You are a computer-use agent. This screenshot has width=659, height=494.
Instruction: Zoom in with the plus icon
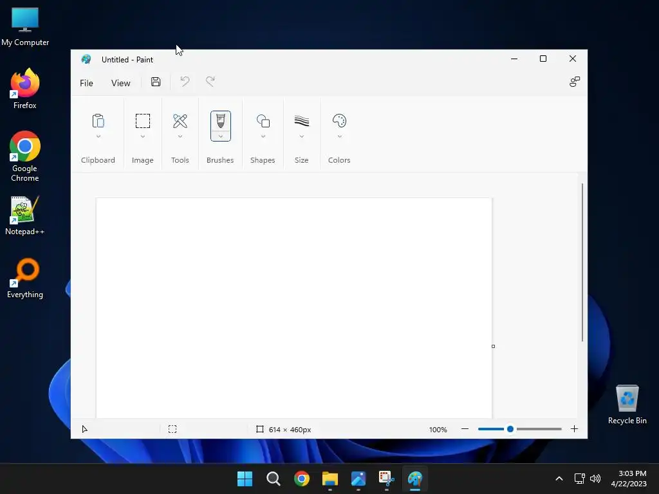574,429
